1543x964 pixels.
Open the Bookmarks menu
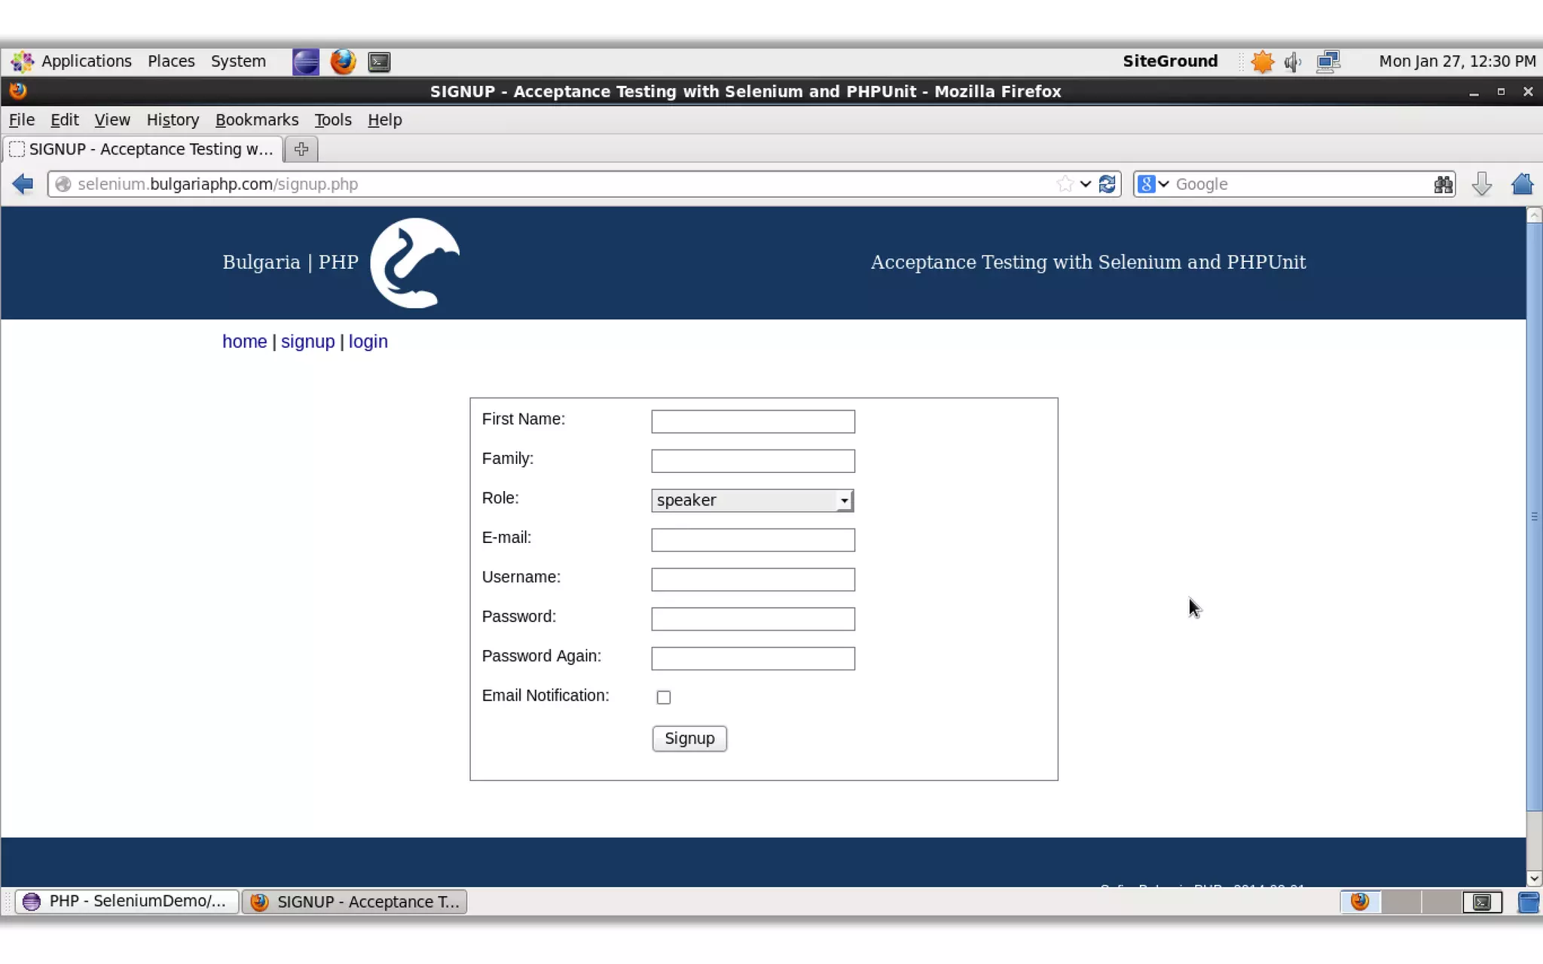(256, 120)
